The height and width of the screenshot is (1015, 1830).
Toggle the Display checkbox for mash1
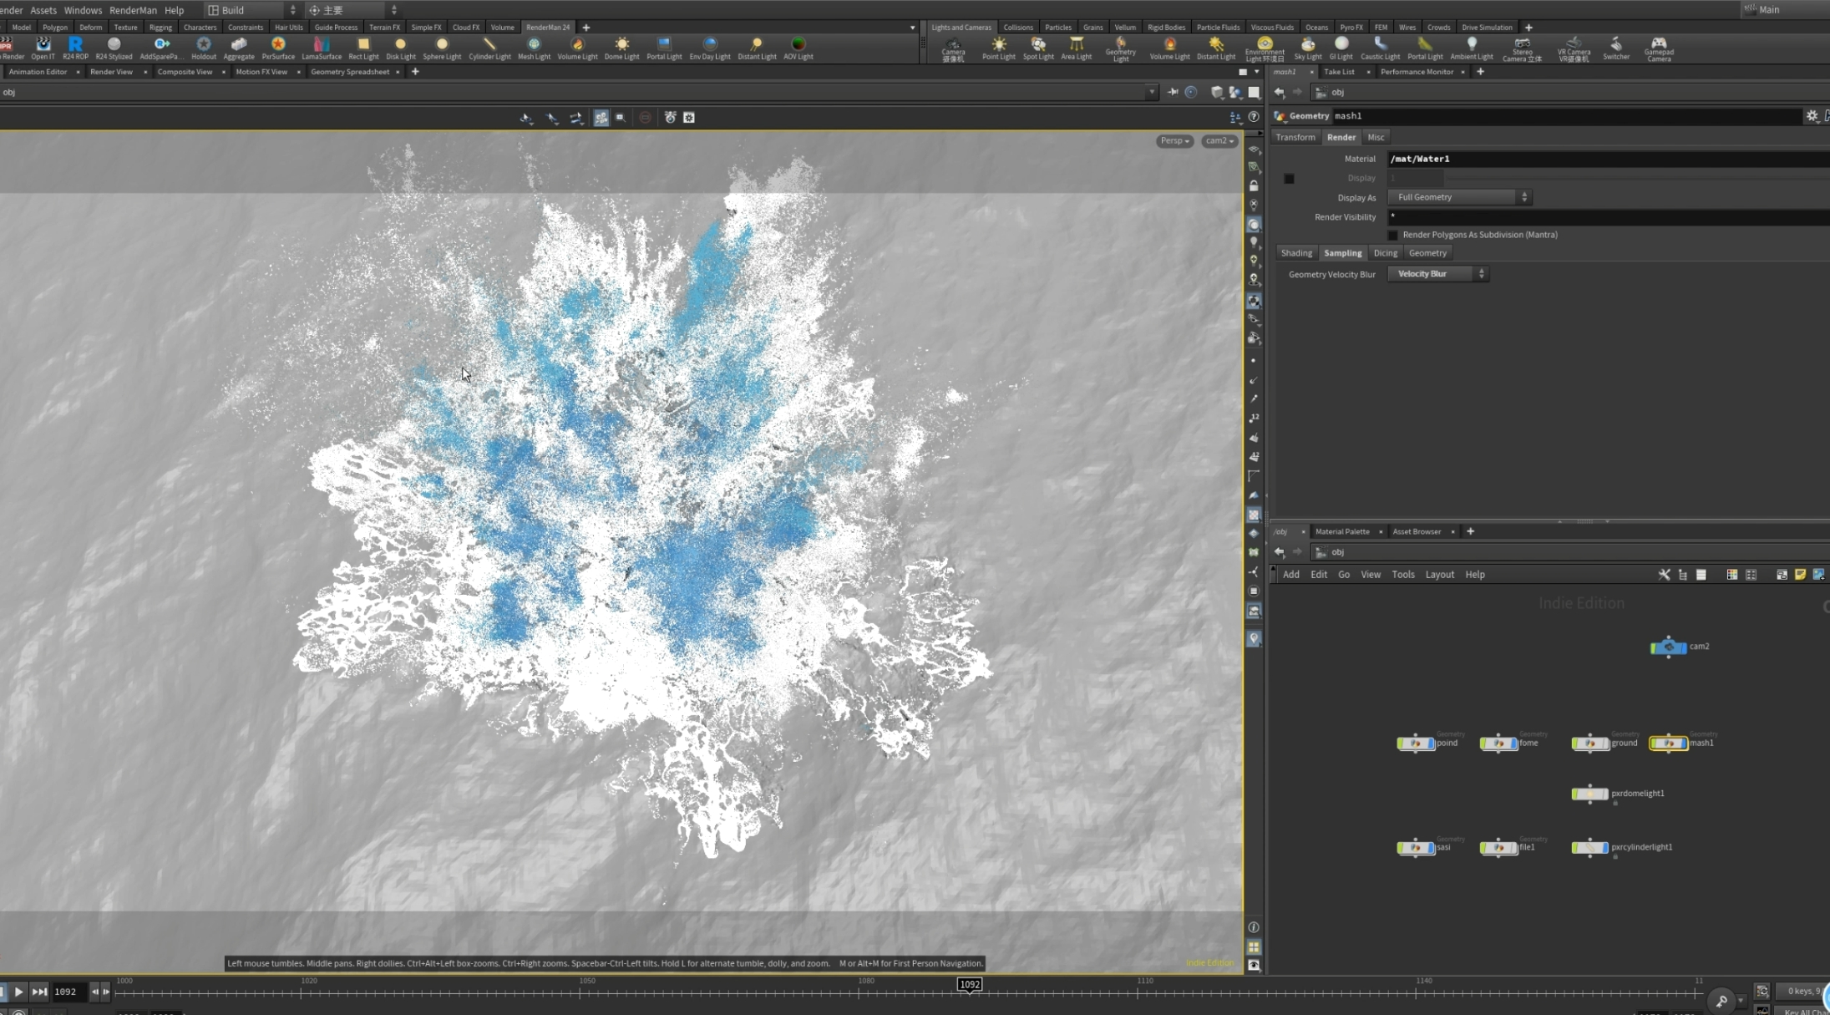coord(1289,178)
